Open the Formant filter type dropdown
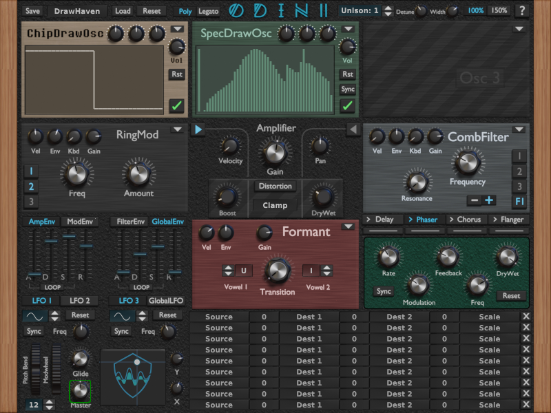 348,226
